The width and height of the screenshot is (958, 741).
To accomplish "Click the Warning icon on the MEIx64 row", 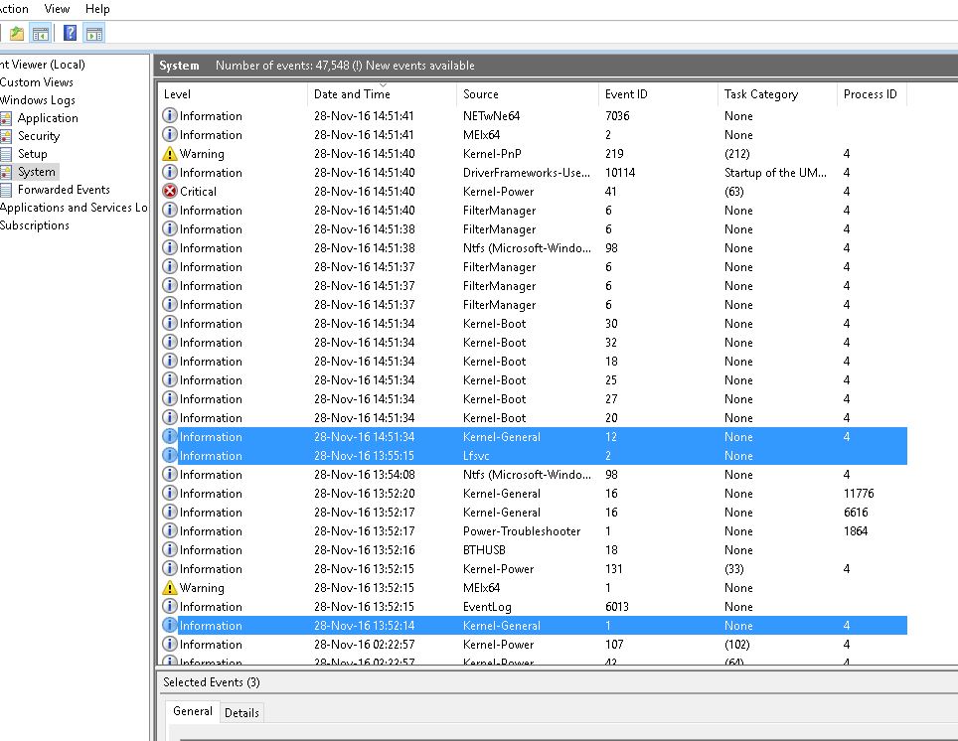I will click(170, 588).
